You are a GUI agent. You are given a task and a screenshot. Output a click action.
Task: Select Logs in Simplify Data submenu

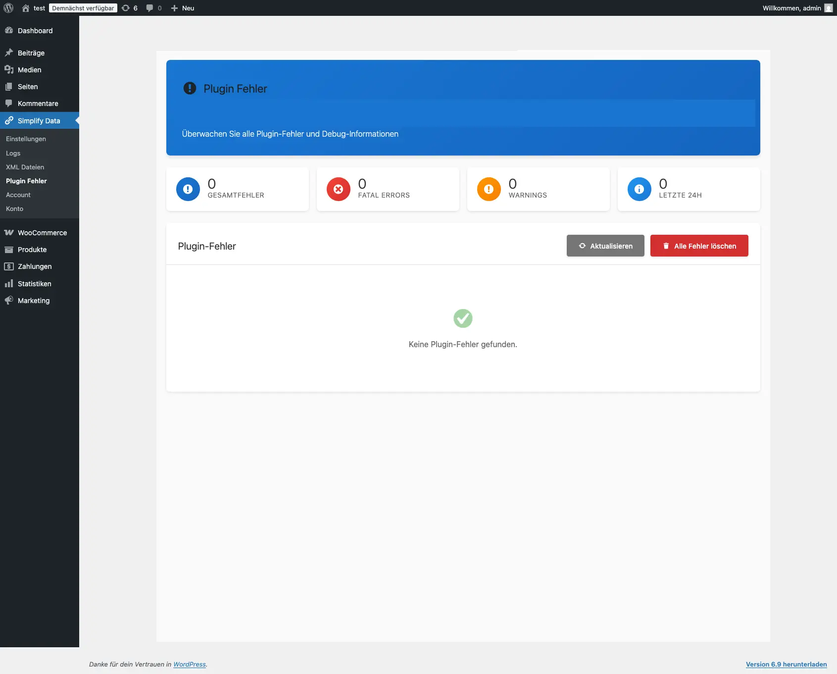tap(13, 153)
